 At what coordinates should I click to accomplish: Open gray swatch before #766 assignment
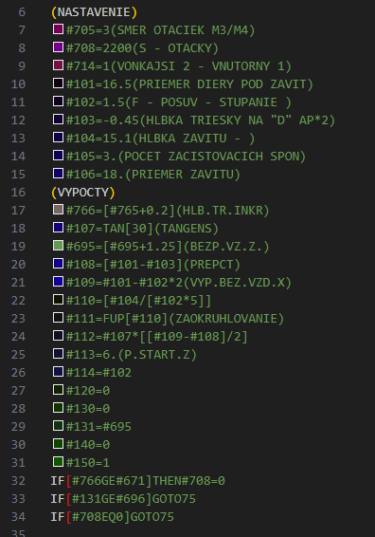[58, 210]
